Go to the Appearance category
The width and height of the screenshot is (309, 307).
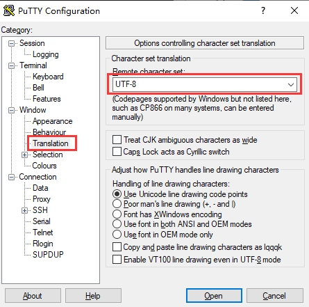click(x=53, y=121)
